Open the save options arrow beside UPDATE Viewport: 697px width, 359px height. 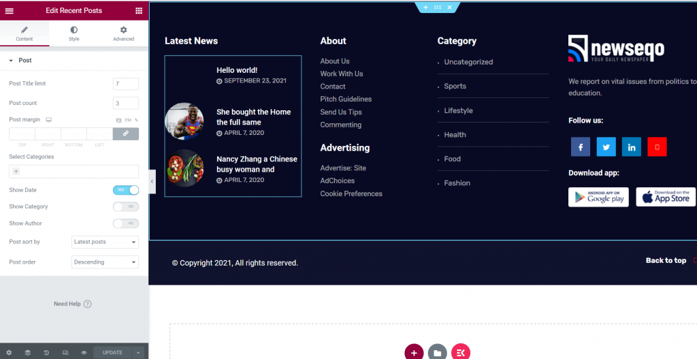coord(138,353)
